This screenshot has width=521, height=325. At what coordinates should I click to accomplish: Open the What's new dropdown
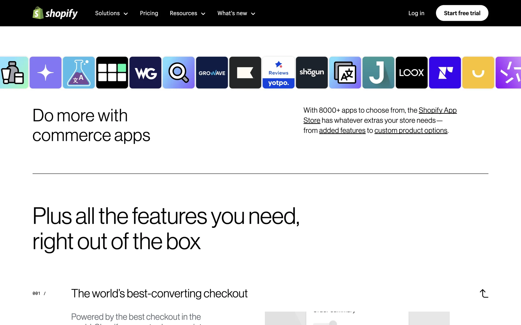tap(236, 13)
